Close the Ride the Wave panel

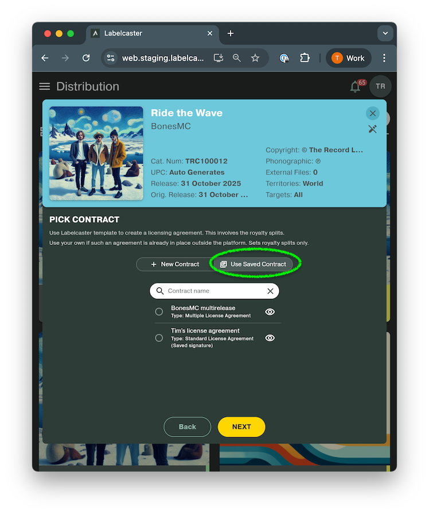[373, 113]
